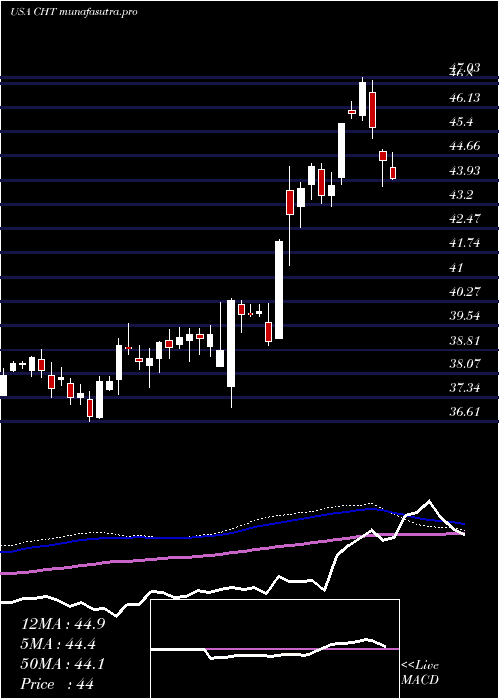Select the 42.47 price axis label
The image size is (499, 699).
coord(465,219)
